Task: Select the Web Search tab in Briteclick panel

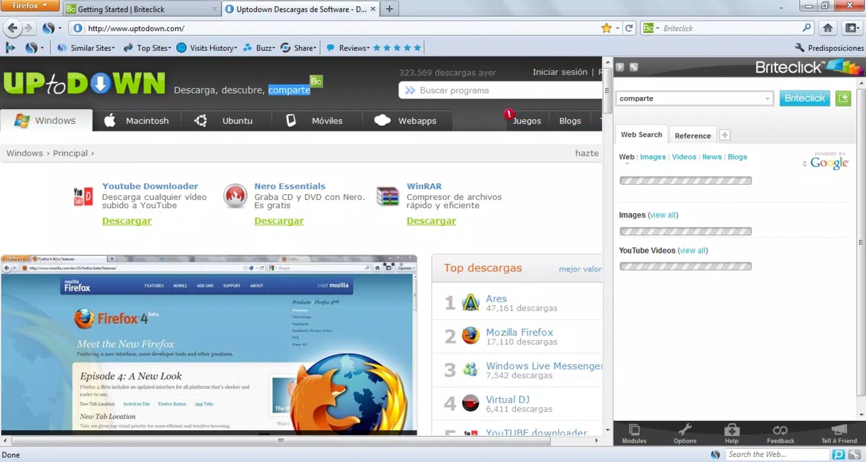Action: click(641, 135)
